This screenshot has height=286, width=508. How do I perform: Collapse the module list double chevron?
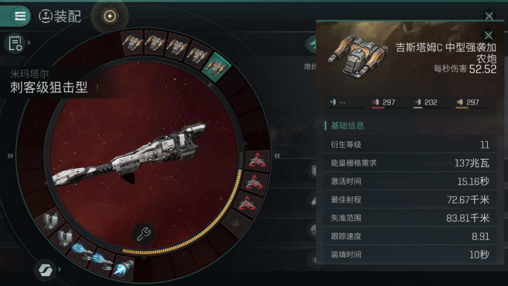(x=277, y=156)
